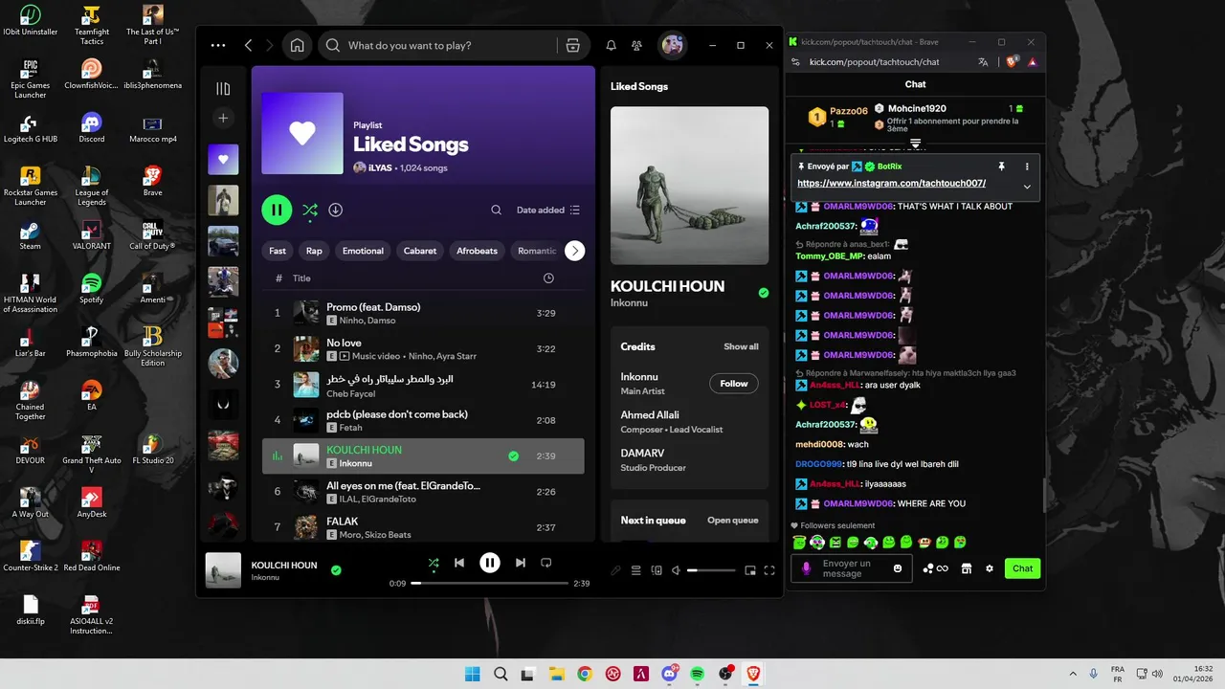Select the Afrobeats genre filter chip
The width and height of the screenshot is (1225, 689).
coord(477,251)
